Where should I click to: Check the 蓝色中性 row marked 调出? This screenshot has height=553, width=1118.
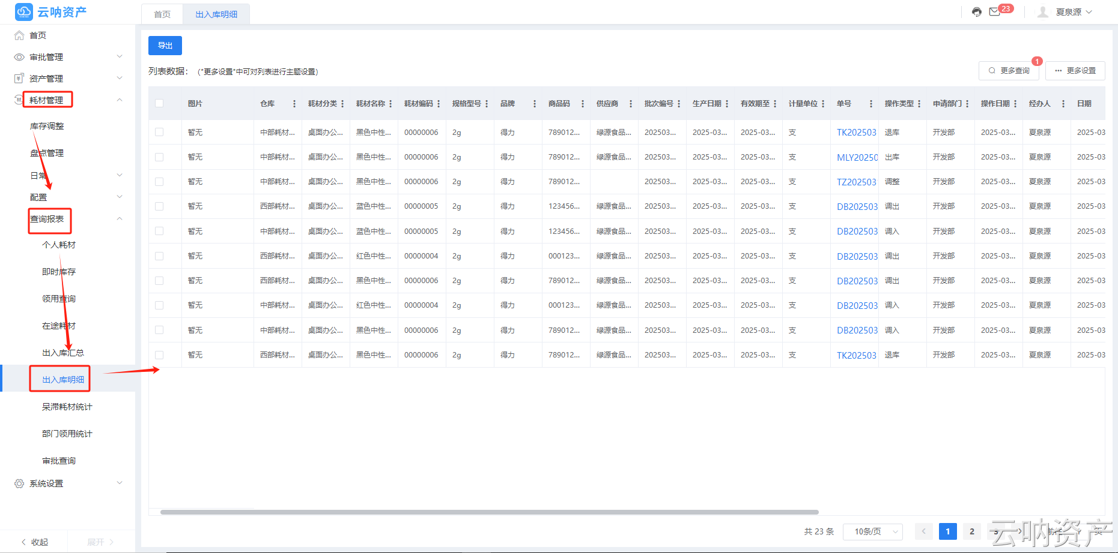(159, 206)
